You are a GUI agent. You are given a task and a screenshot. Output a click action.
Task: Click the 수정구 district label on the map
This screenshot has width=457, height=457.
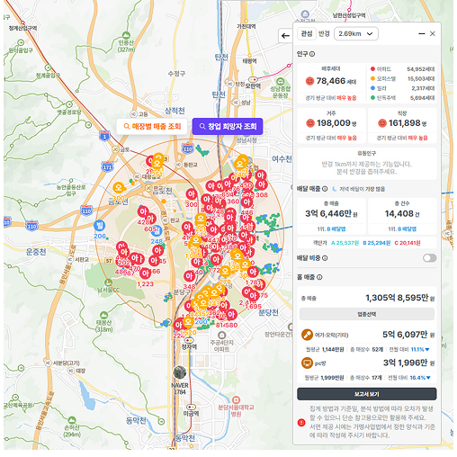pyautogui.click(x=176, y=74)
